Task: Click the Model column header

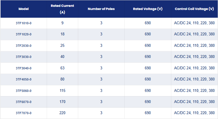Action: pyautogui.click(x=24, y=9)
